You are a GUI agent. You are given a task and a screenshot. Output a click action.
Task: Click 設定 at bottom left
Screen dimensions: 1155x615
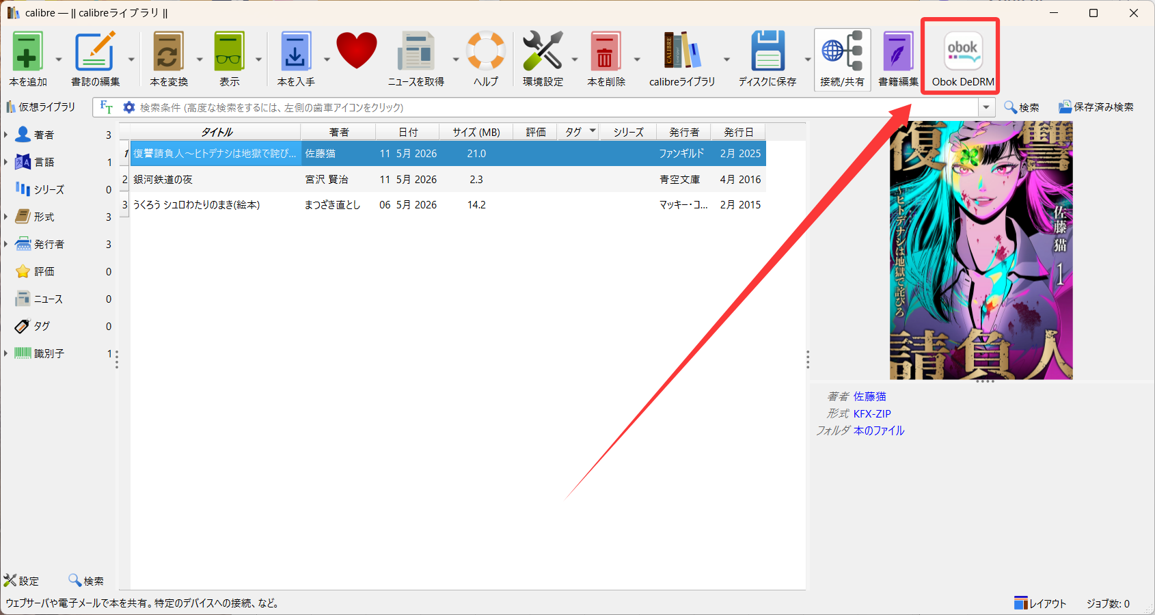pyautogui.click(x=21, y=581)
